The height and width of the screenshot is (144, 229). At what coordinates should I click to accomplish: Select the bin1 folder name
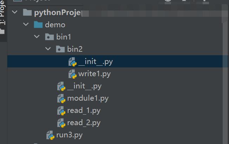click(x=64, y=37)
